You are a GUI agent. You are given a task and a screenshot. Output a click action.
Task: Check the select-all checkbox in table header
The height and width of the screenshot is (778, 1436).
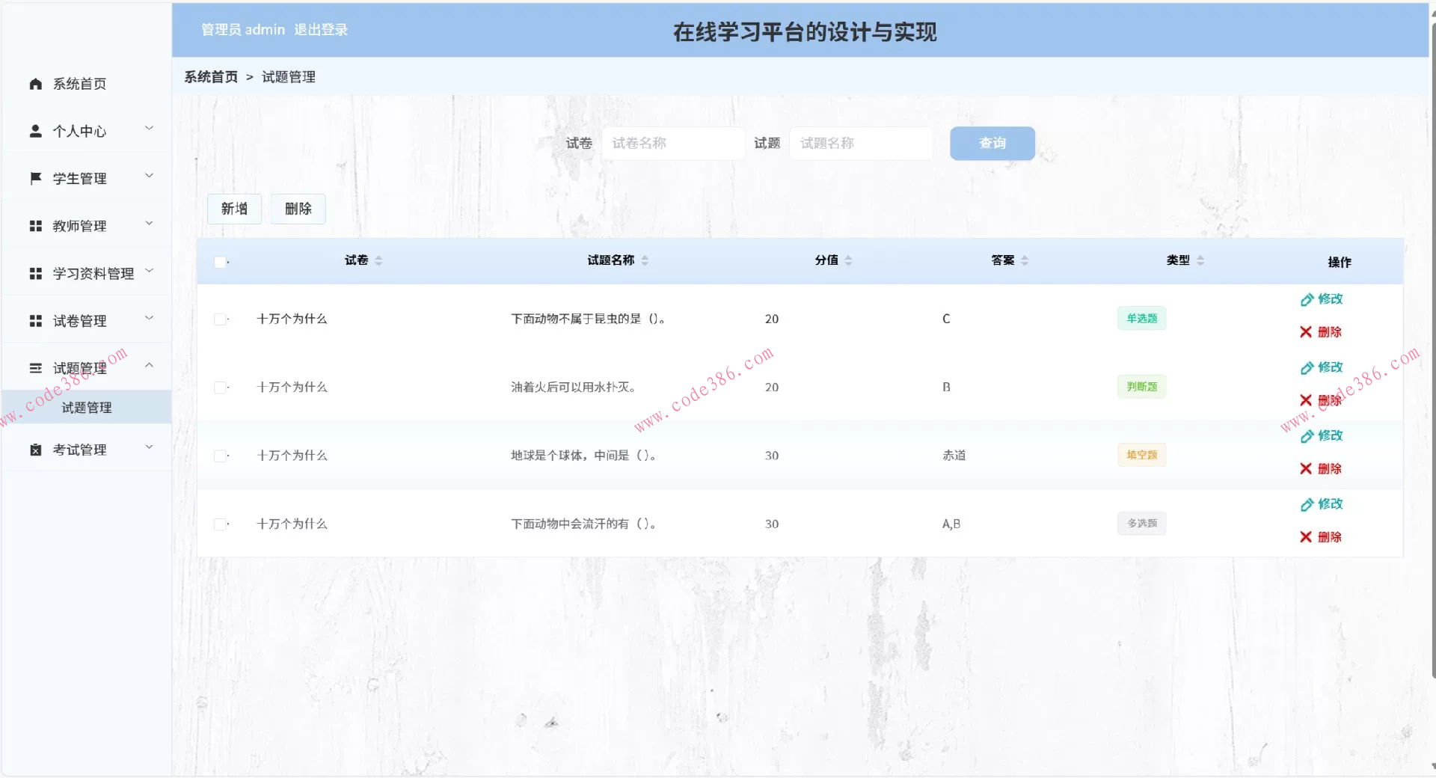click(220, 261)
